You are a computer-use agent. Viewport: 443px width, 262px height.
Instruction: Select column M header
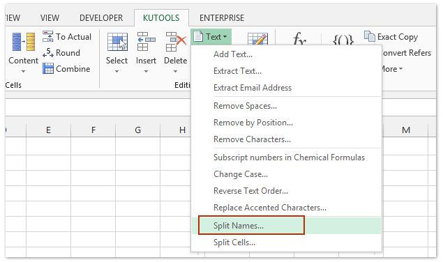[x=406, y=130]
